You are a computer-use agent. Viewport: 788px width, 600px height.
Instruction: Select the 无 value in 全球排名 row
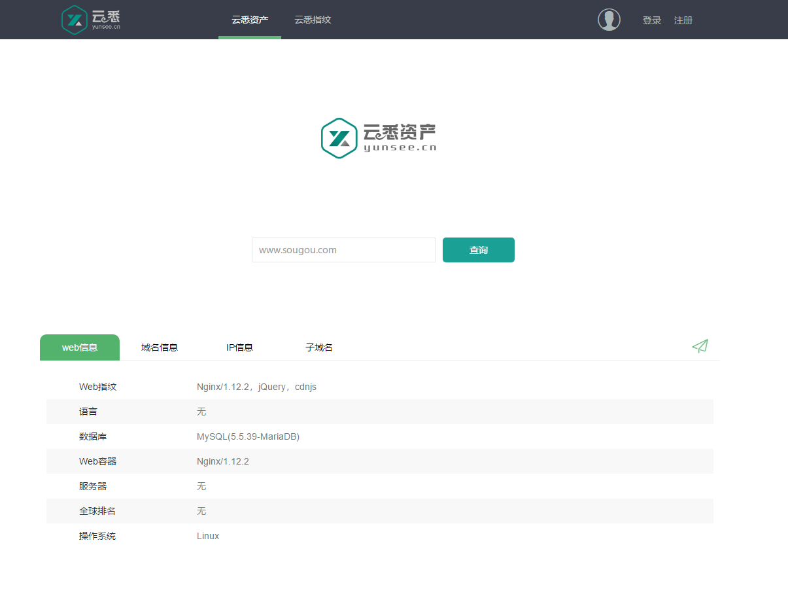(x=201, y=511)
